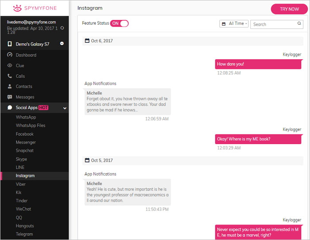Open the Tinder sidebar entry
The height and width of the screenshot is (240, 310).
point(22,201)
